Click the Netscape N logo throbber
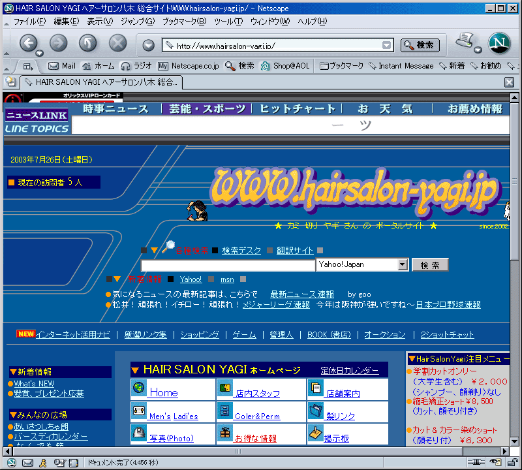 coord(499,43)
